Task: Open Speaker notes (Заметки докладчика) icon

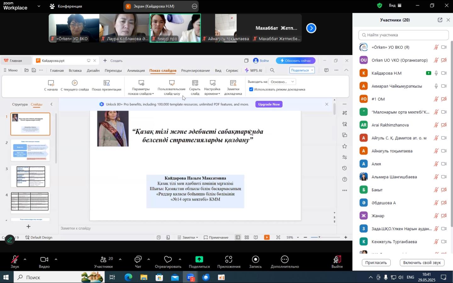Action: pos(233,83)
